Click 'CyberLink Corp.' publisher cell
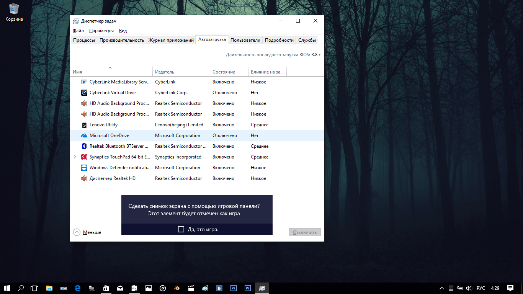Screen dimensions: 523x294 pyautogui.click(x=171, y=93)
